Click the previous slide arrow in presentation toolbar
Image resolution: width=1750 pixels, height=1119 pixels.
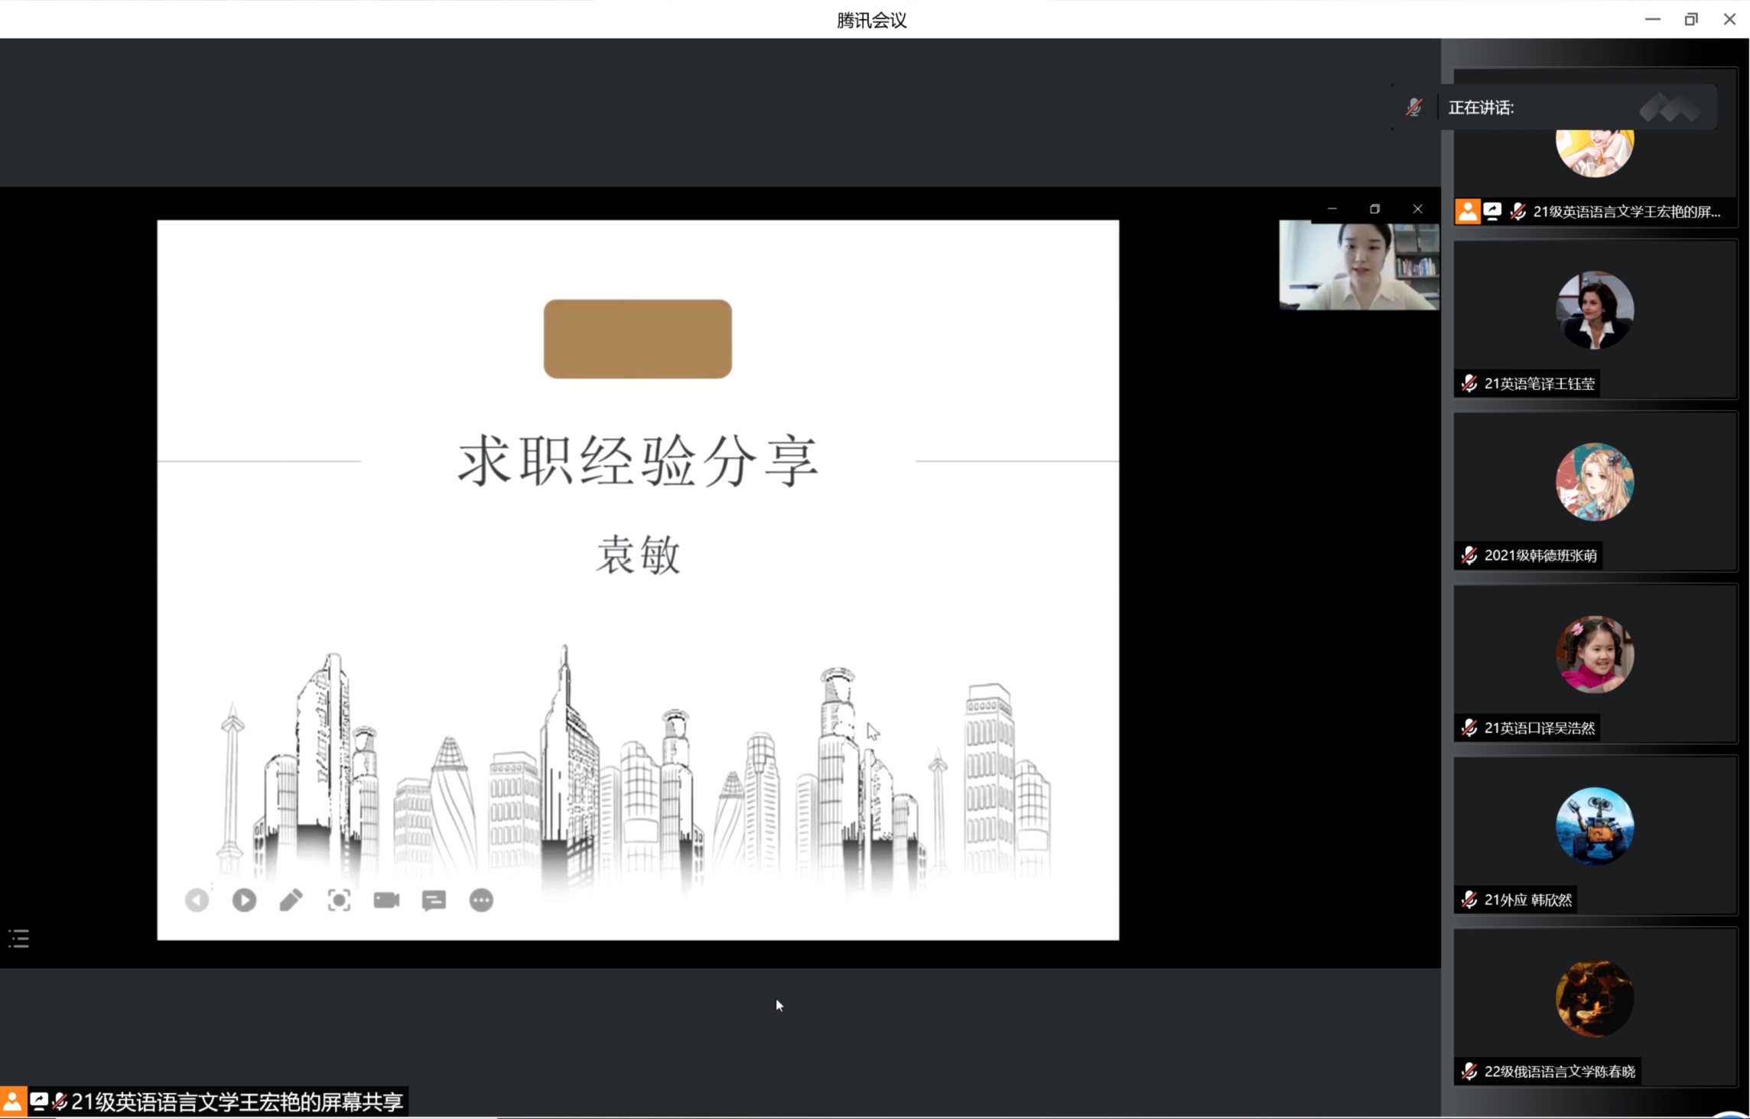(197, 900)
